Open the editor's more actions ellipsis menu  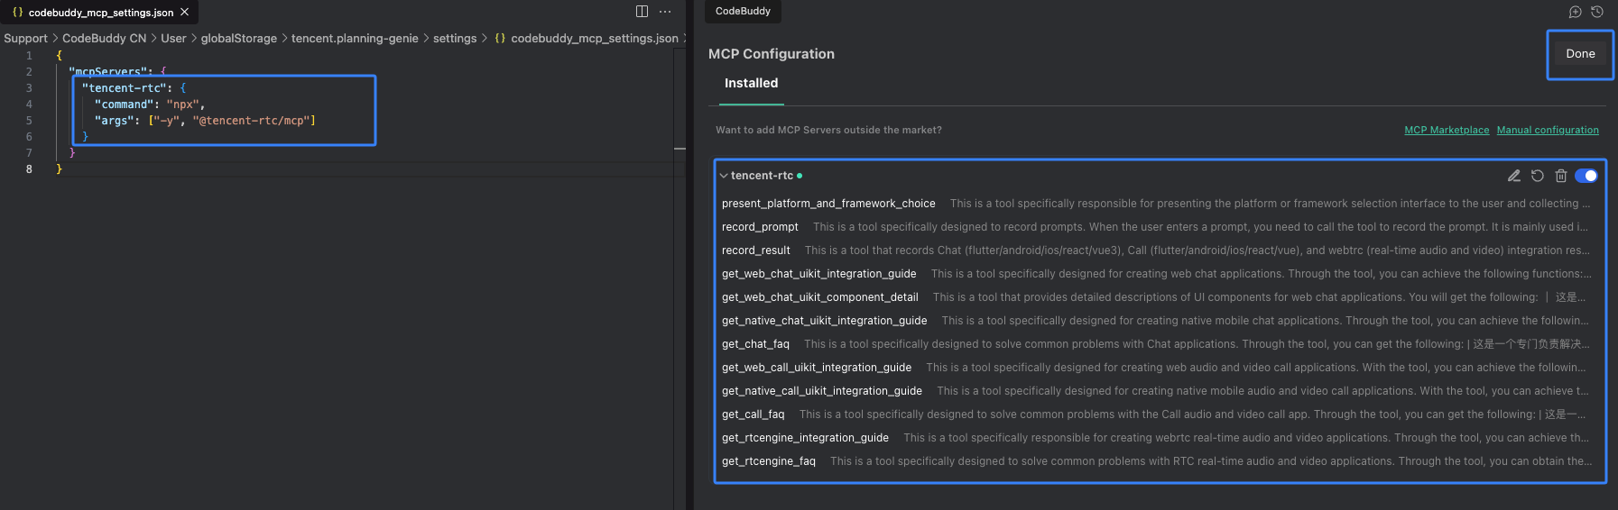(665, 12)
